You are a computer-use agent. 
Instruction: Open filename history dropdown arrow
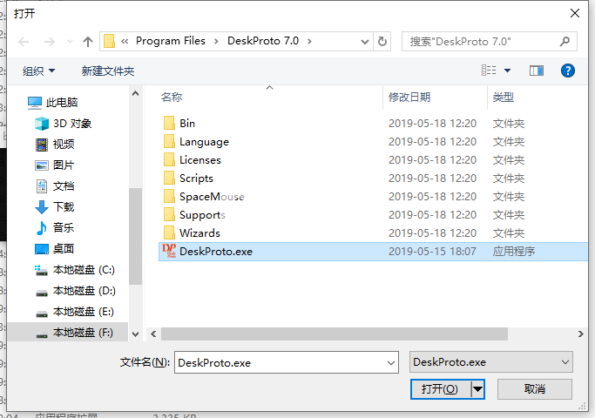pos(391,362)
